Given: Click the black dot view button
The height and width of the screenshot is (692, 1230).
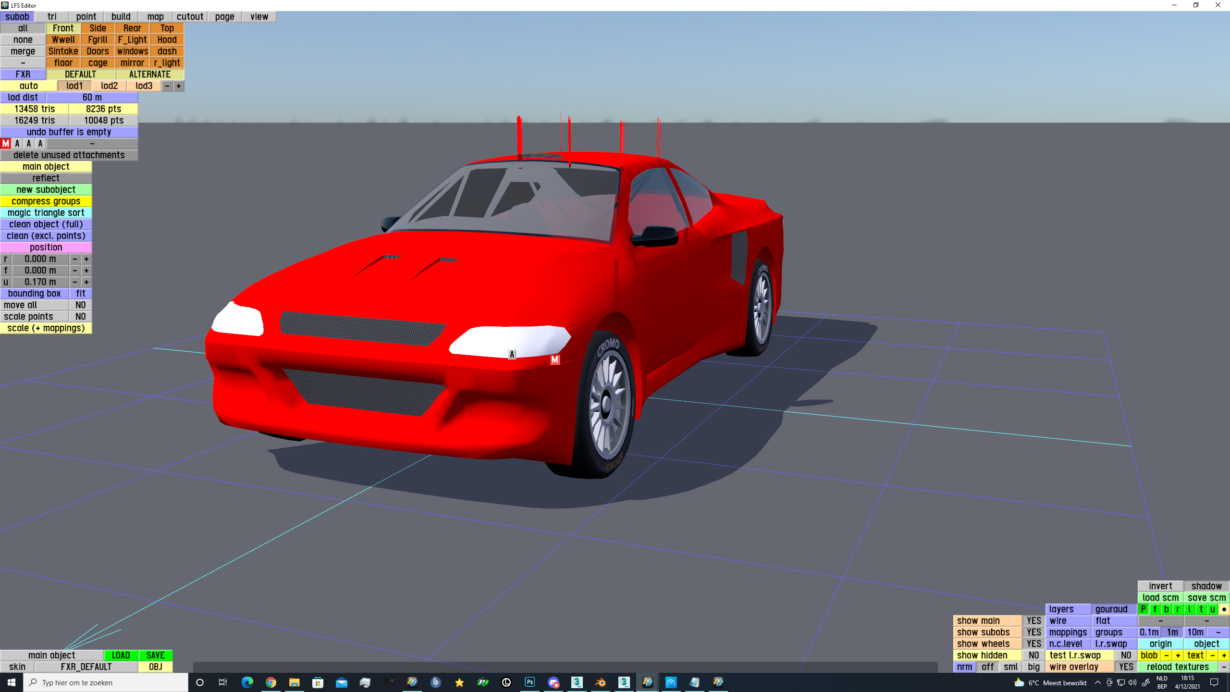Looking at the screenshot, I should click(x=1224, y=609).
